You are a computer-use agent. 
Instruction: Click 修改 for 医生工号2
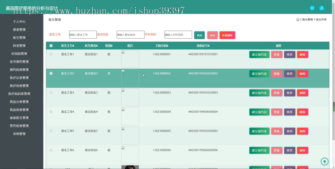pos(290,74)
